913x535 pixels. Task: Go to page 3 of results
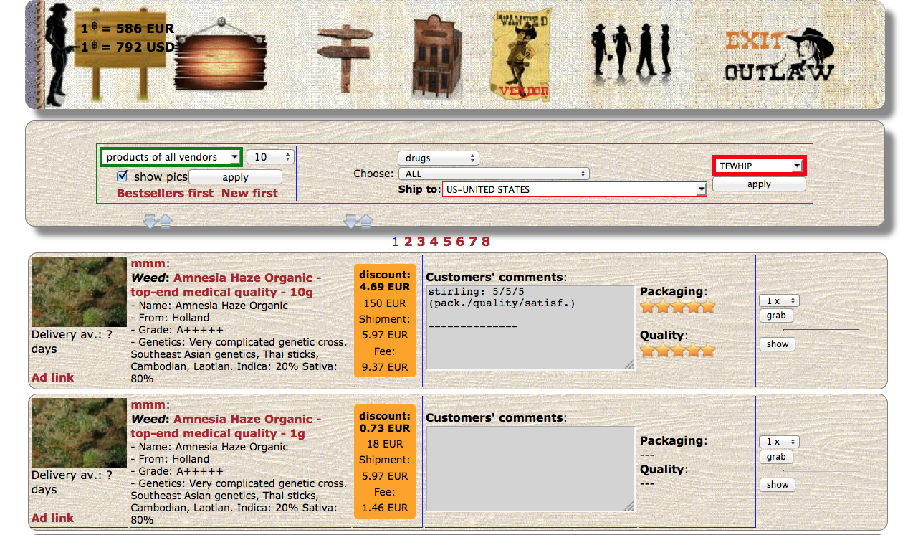(421, 242)
